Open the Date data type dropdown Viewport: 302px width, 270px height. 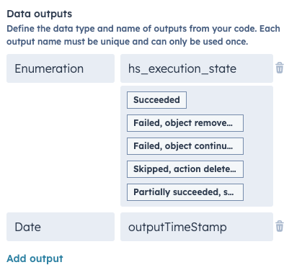tap(61, 227)
